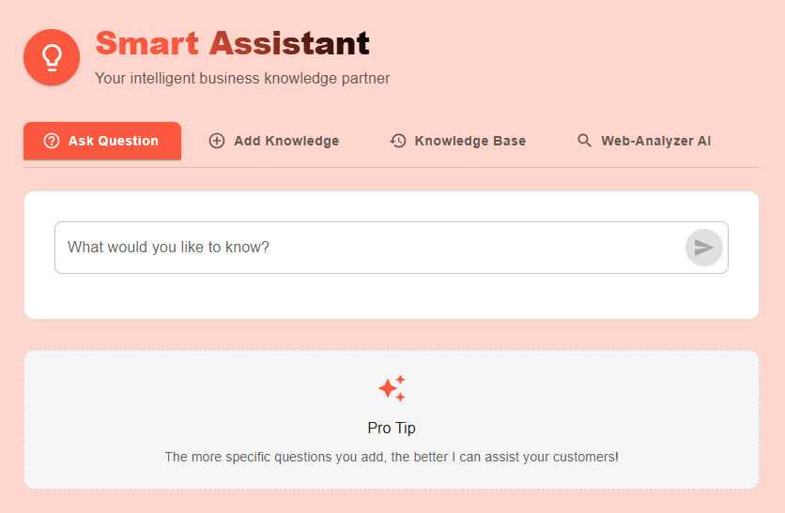Click the question mark icon in Ask Question tab
Image resolution: width=785 pixels, height=513 pixels.
[x=52, y=141]
